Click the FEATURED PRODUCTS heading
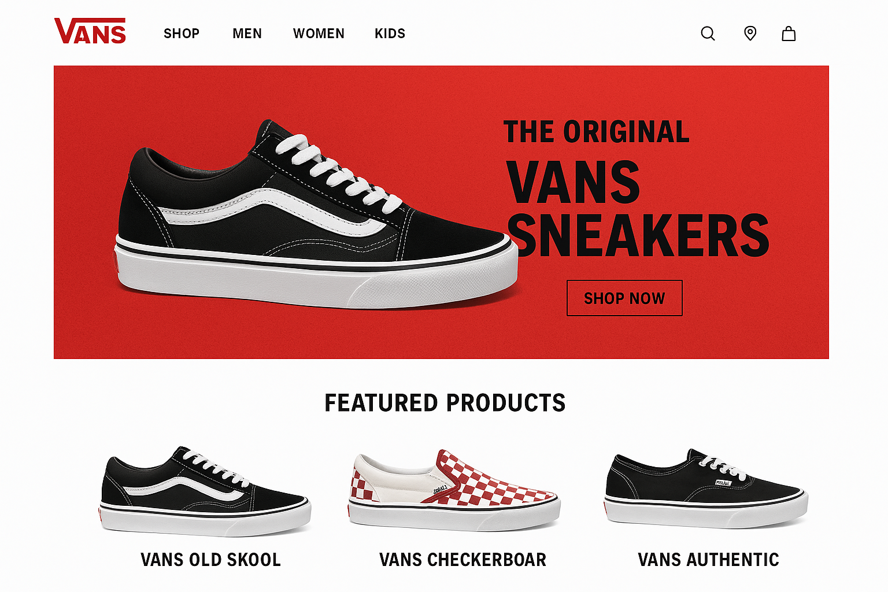The image size is (888, 592). 445,403
